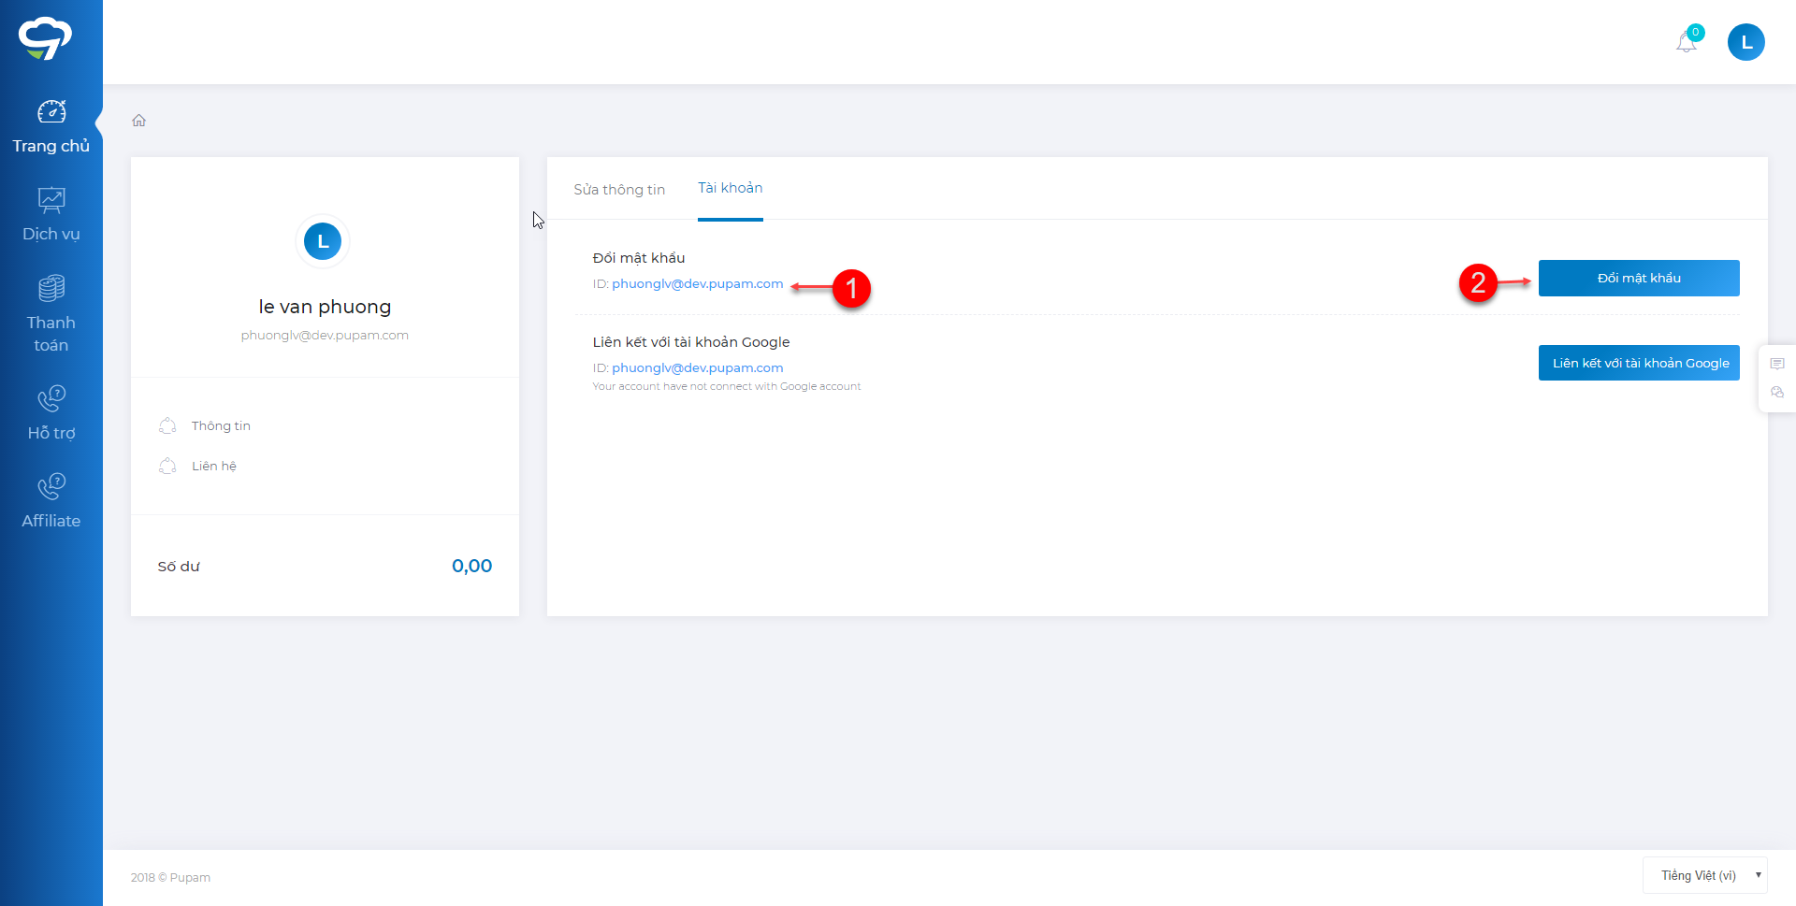Screen dimensions: 1796x906
Task: Click the chat message icon on right edge
Action: click(x=1777, y=364)
